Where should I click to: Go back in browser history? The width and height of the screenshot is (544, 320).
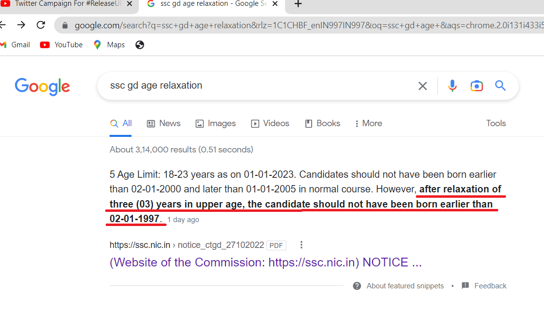click(3, 25)
